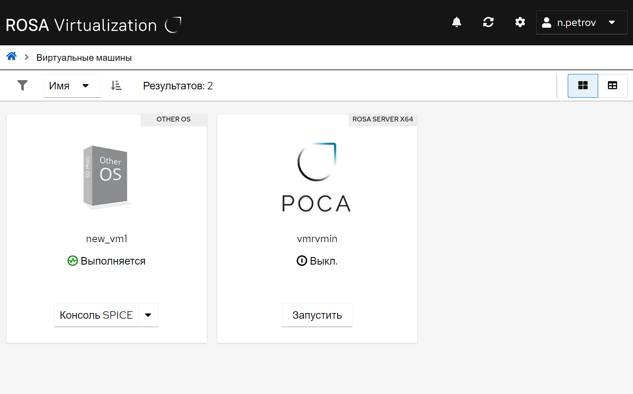This screenshot has width=633, height=394.
Task: Click the ROSA Virtualization logo
Action: coord(93,25)
